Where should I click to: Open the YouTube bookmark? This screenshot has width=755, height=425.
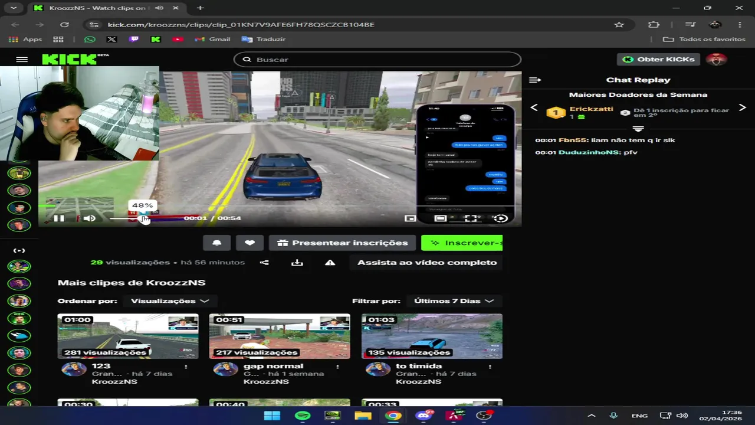(178, 40)
